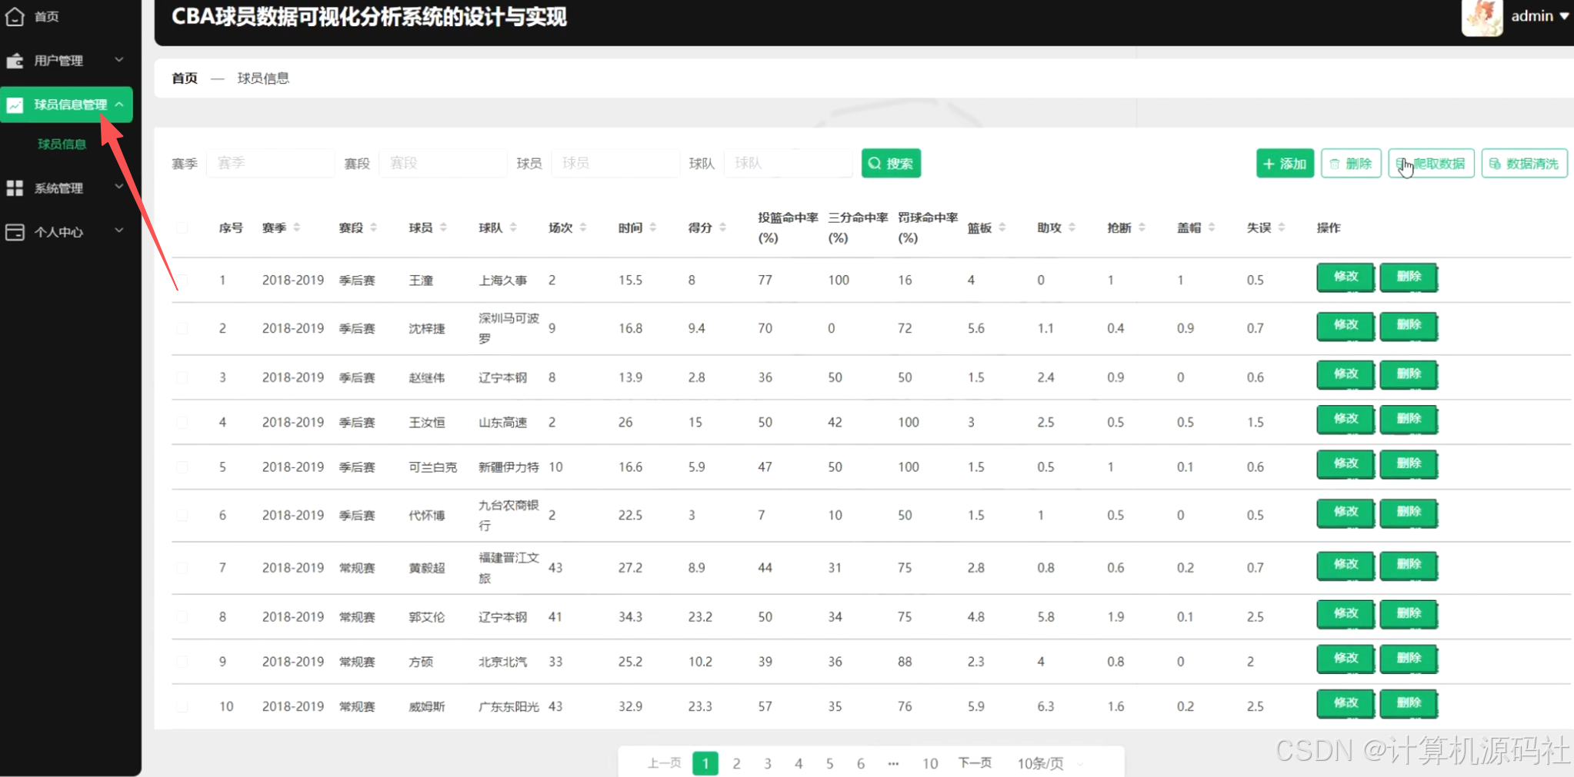The width and height of the screenshot is (1574, 777).
Task: Sort table by 场次 column arrows
Action: coord(583,227)
